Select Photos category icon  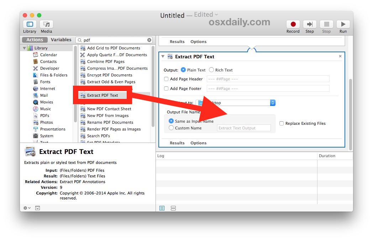click(x=36, y=122)
